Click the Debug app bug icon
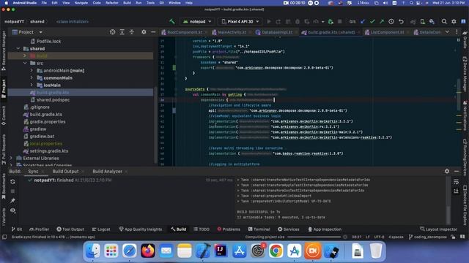The height and width of the screenshot is (263, 469). click(x=298, y=21)
